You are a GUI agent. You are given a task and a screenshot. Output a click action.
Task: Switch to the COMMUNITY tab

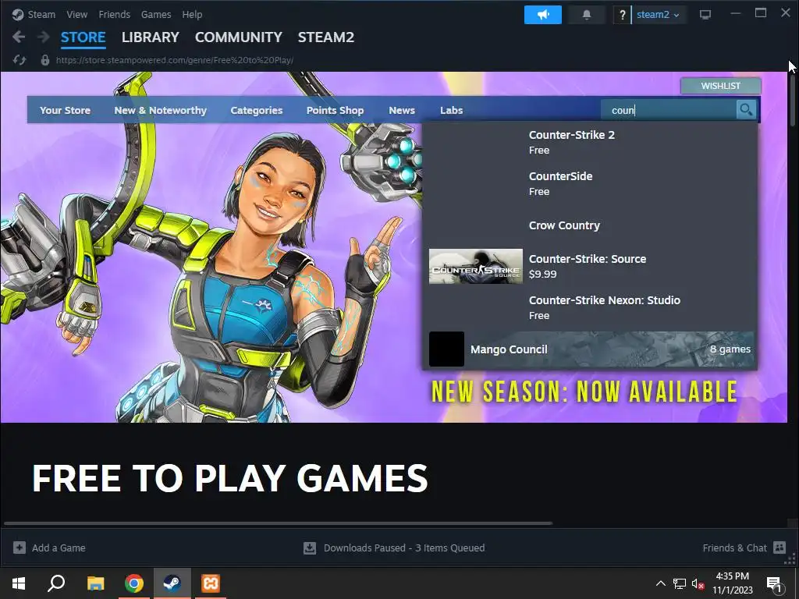pos(239,37)
